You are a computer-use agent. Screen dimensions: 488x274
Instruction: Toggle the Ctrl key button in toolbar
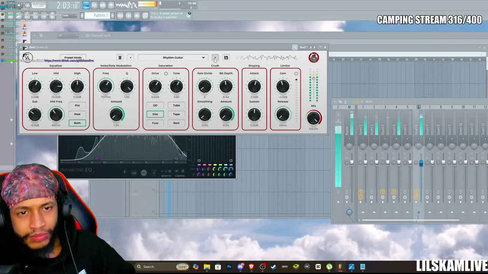[128, 16]
